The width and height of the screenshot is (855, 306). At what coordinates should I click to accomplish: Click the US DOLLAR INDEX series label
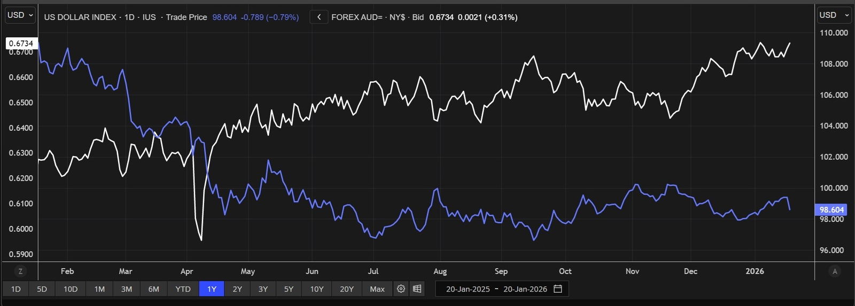80,17
